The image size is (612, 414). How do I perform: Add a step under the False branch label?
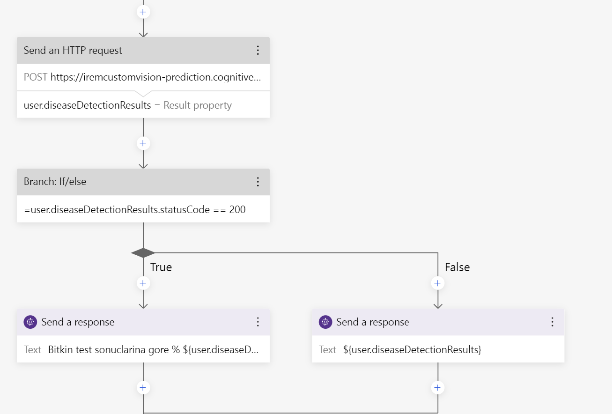point(437,283)
